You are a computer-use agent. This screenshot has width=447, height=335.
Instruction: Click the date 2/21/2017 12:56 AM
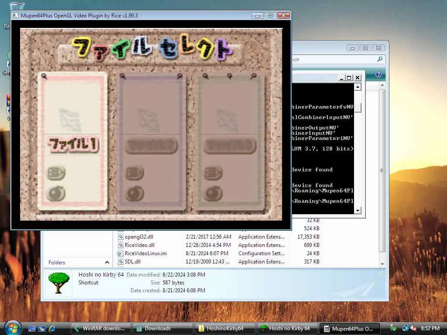pos(208,237)
